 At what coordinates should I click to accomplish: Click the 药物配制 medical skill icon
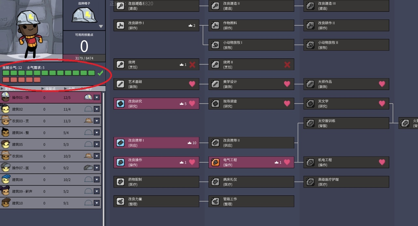pos(120,182)
